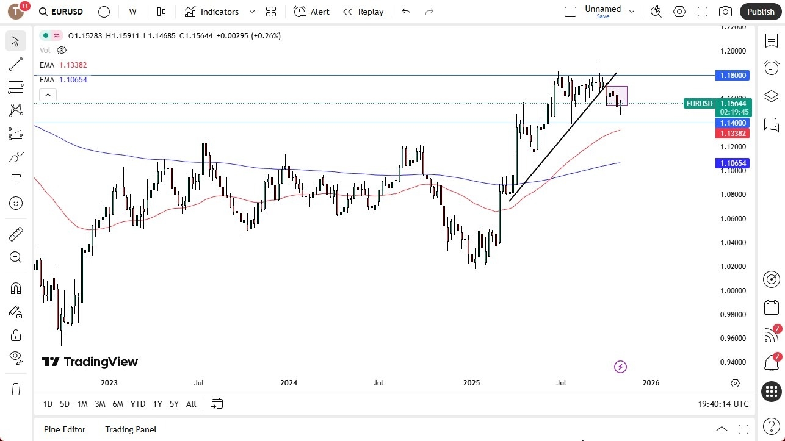Enable Magnet mode
Image resolution: width=785 pixels, height=441 pixels.
coord(16,288)
